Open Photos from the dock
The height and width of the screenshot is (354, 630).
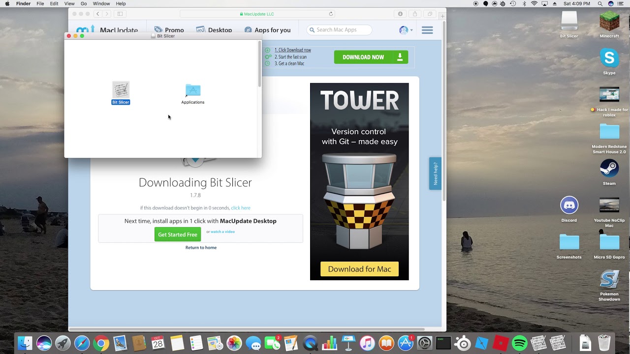click(x=234, y=343)
